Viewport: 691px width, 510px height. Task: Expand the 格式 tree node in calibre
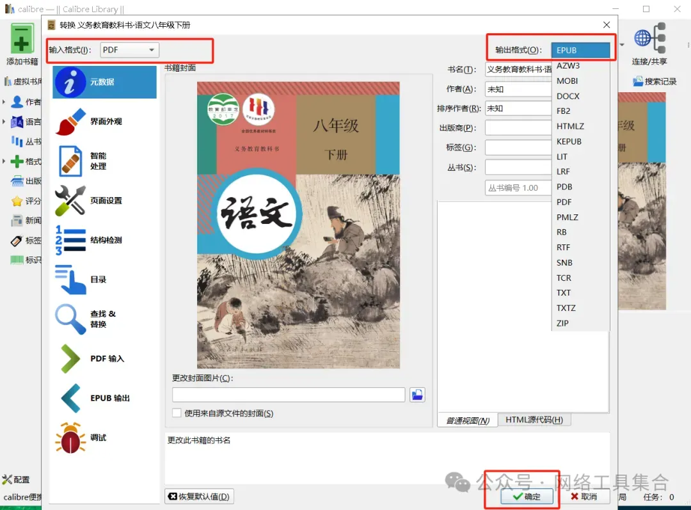pos(4,161)
